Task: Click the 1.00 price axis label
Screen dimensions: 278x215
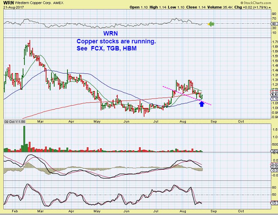Action: pos(275,108)
